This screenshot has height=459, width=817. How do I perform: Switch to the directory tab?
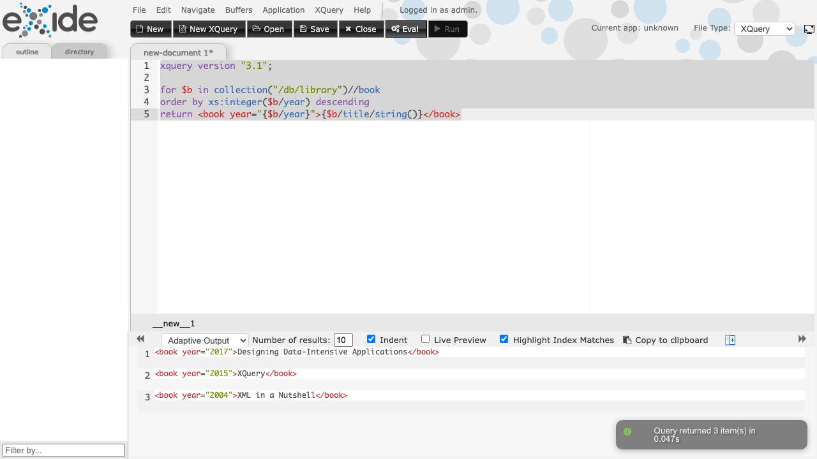click(79, 52)
